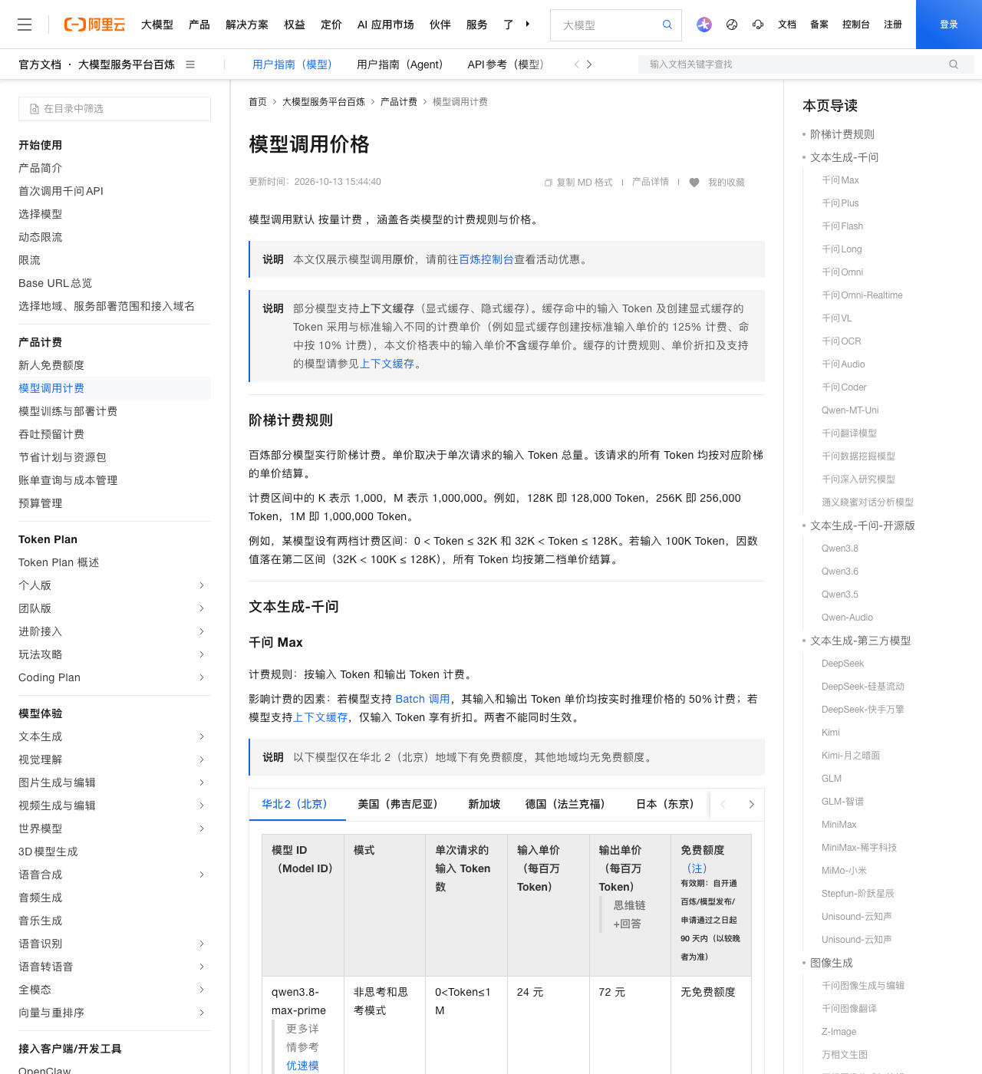
Task: Click in the 在目录中筛选 filter field
Action: 115,109
